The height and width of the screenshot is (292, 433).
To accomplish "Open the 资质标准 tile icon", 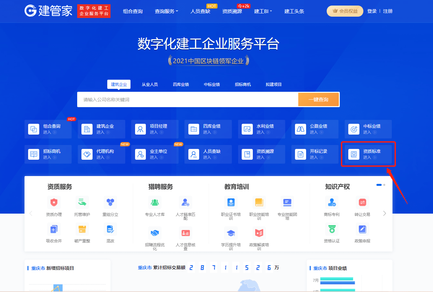I will pyautogui.click(x=354, y=154).
